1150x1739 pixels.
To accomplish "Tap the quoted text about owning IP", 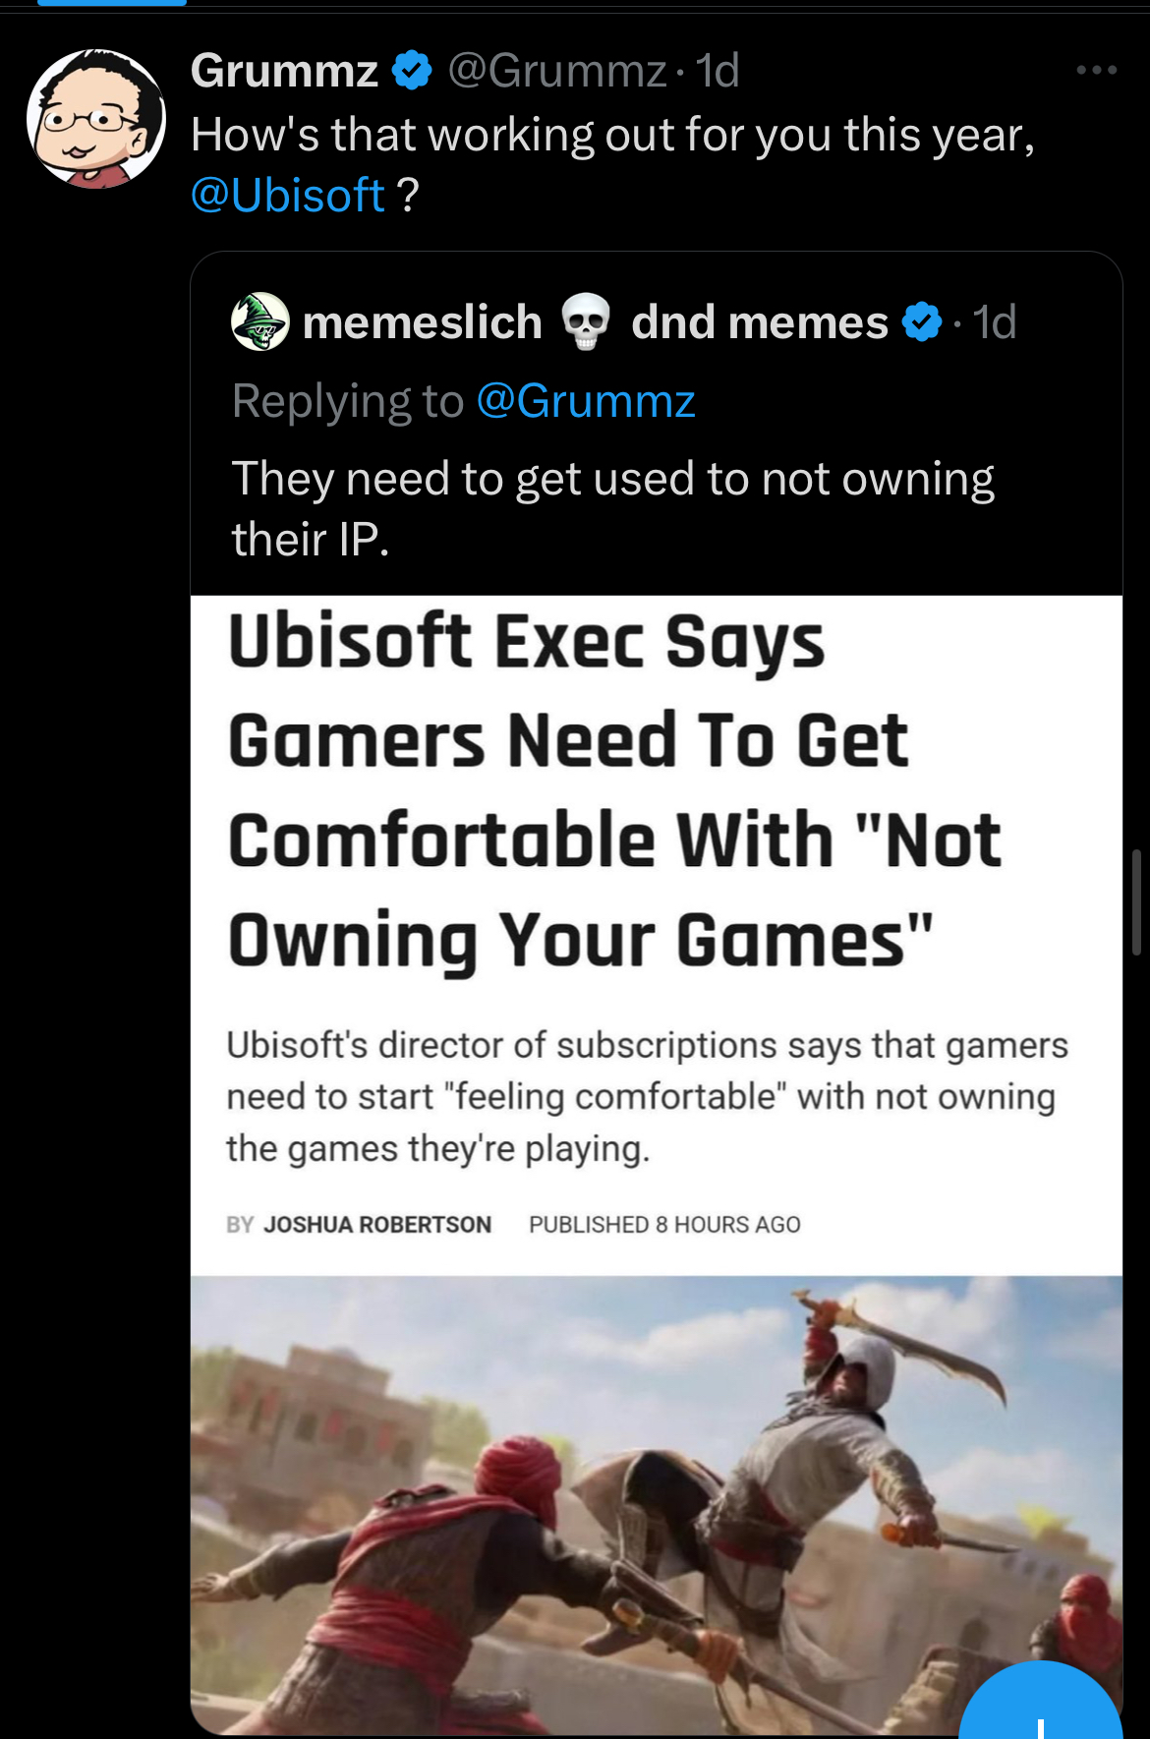I will 612,508.
